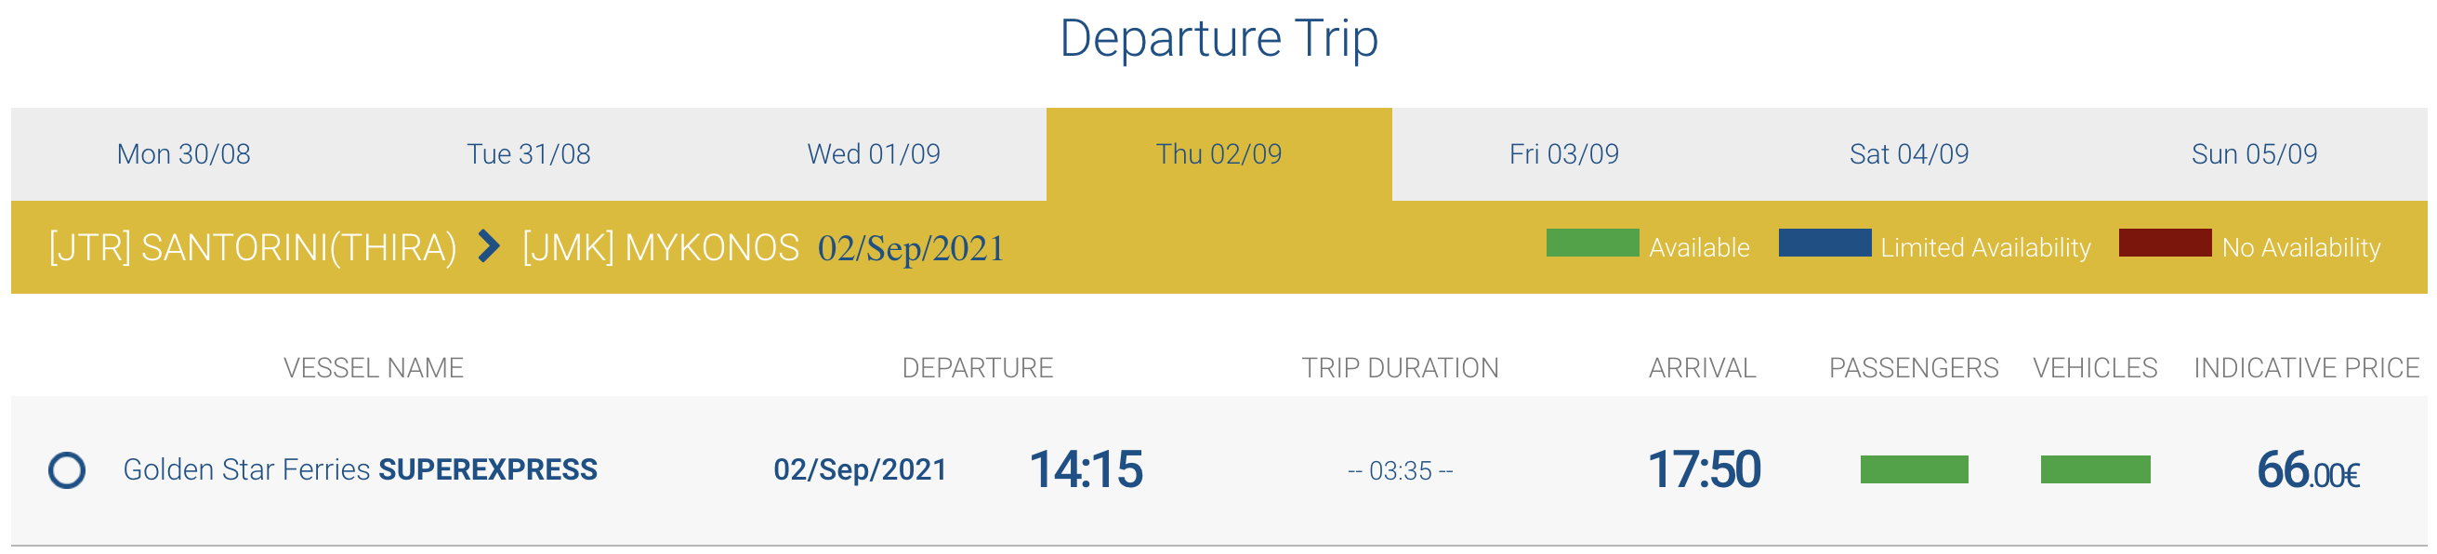Click the 03:35 trip duration
Image resolution: width=2437 pixels, height=554 pixels.
coord(1400,470)
